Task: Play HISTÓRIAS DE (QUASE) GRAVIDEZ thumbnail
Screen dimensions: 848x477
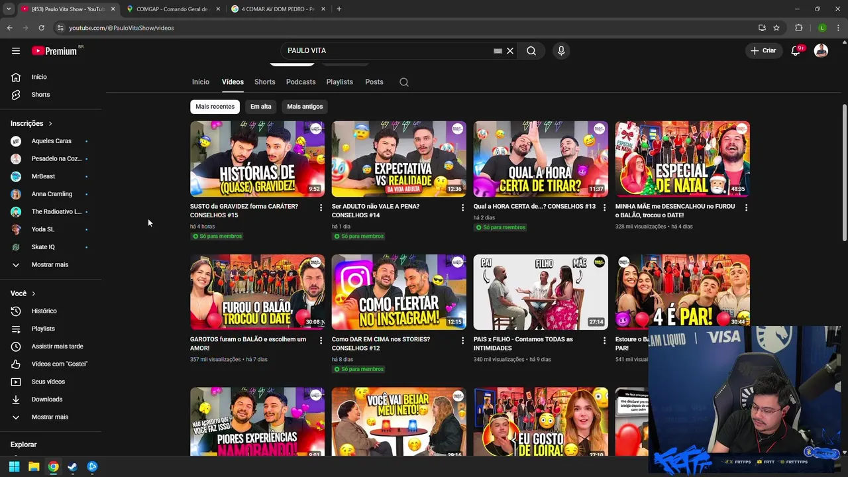Action: [x=257, y=159]
